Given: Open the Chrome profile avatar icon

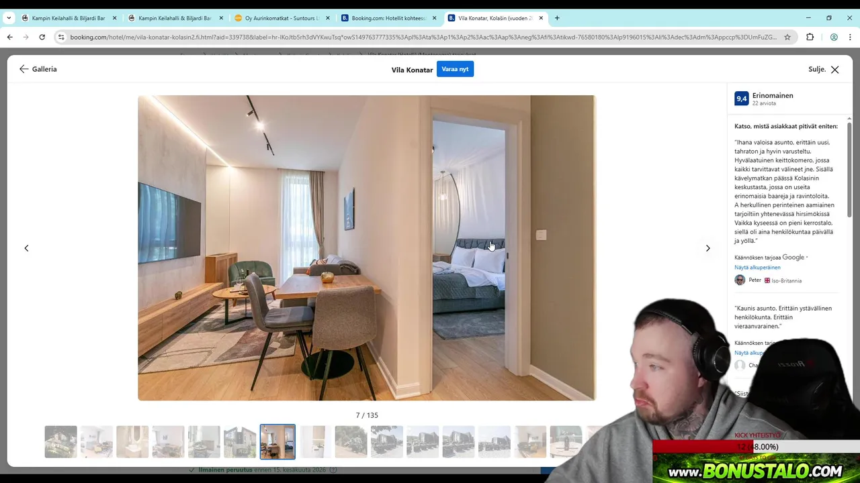Looking at the screenshot, I should [x=834, y=37].
